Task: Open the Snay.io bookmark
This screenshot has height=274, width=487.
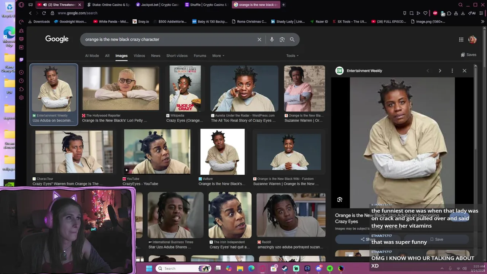Action: (x=141, y=22)
